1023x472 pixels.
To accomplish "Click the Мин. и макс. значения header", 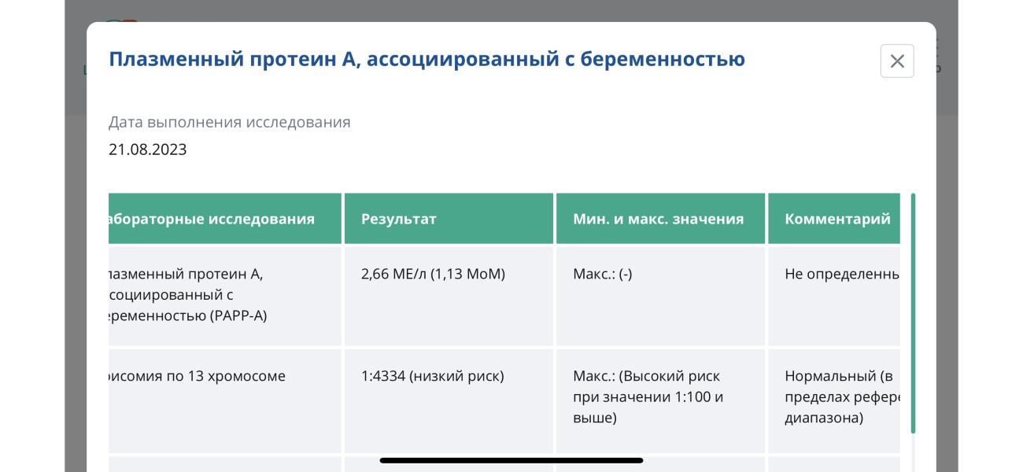I will [x=660, y=219].
